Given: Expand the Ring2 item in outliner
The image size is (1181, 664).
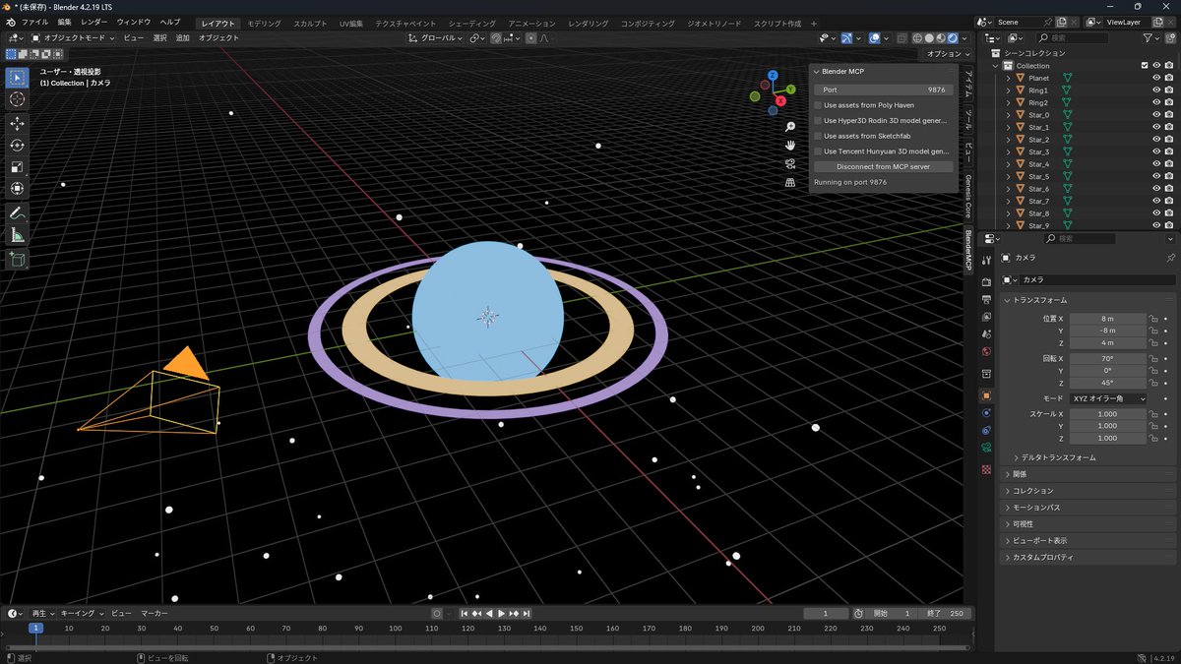Looking at the screenshot, I should 1009,102.
